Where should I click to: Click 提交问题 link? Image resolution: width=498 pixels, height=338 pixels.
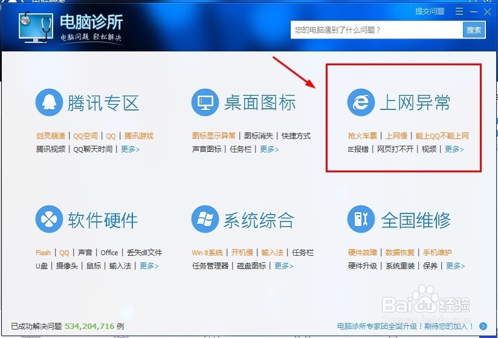click(430, 11)
